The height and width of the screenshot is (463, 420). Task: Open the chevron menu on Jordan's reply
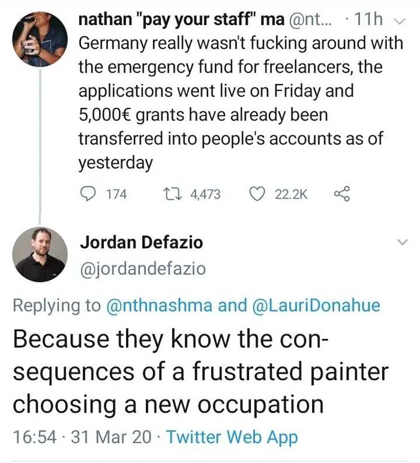point(401,242)
